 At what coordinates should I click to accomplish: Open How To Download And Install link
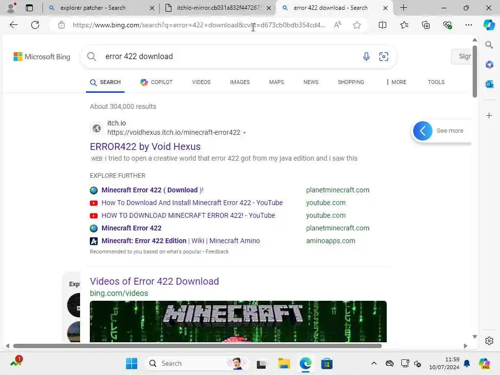pos(192,203)
